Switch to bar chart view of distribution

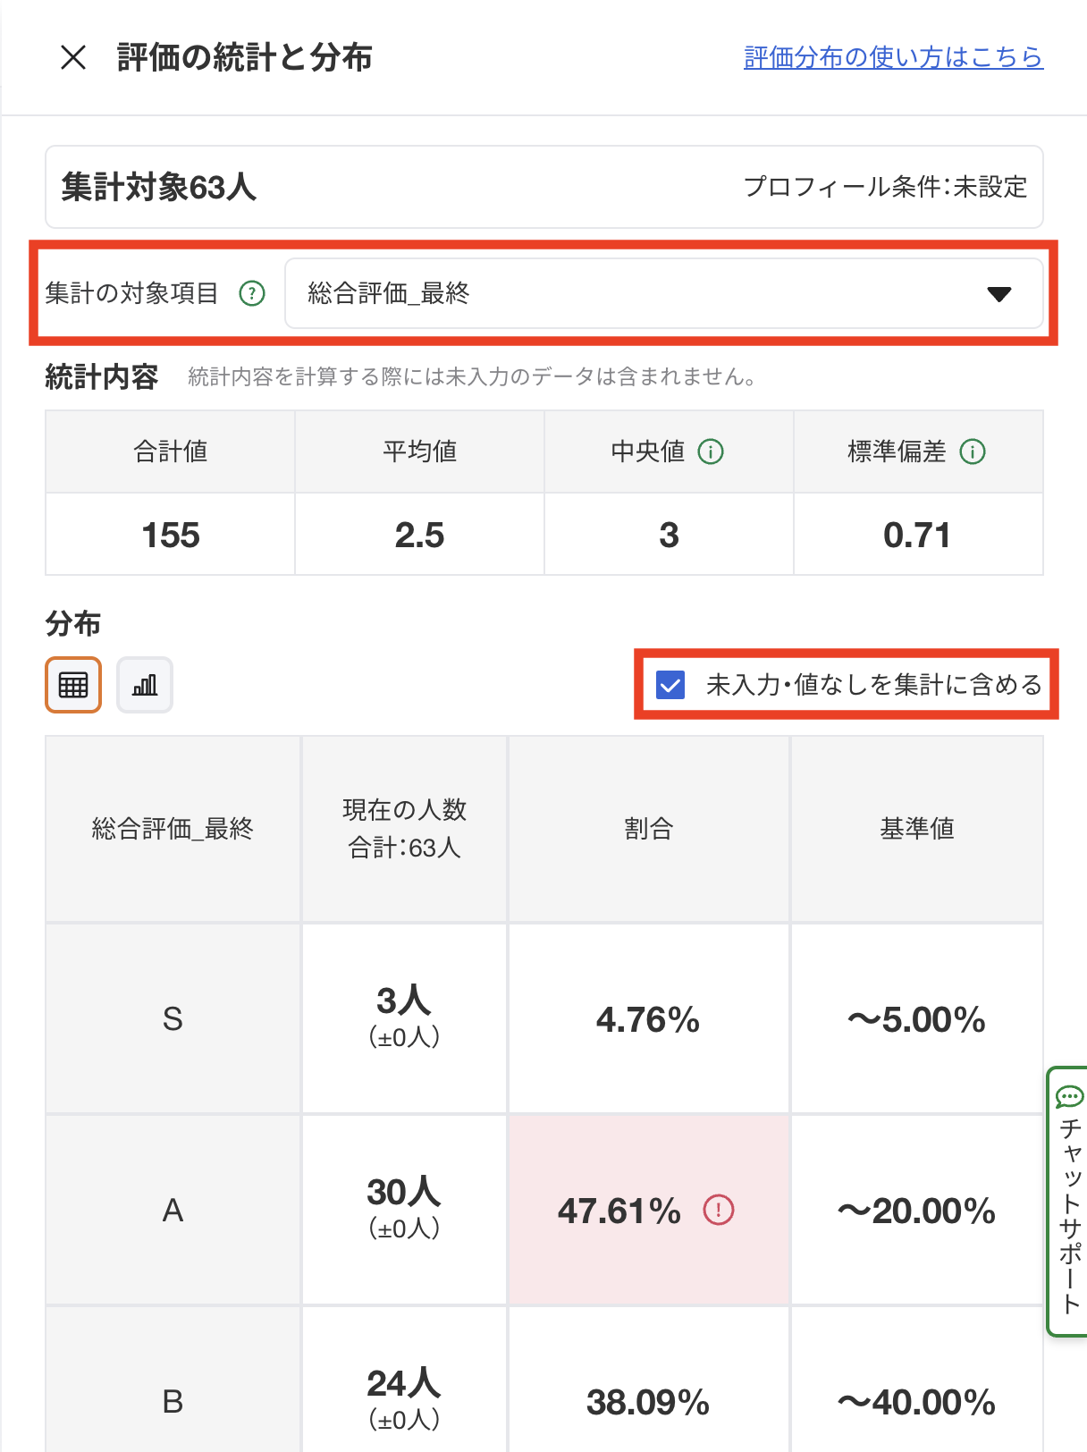pyautogui.click(x=145, y=685)
